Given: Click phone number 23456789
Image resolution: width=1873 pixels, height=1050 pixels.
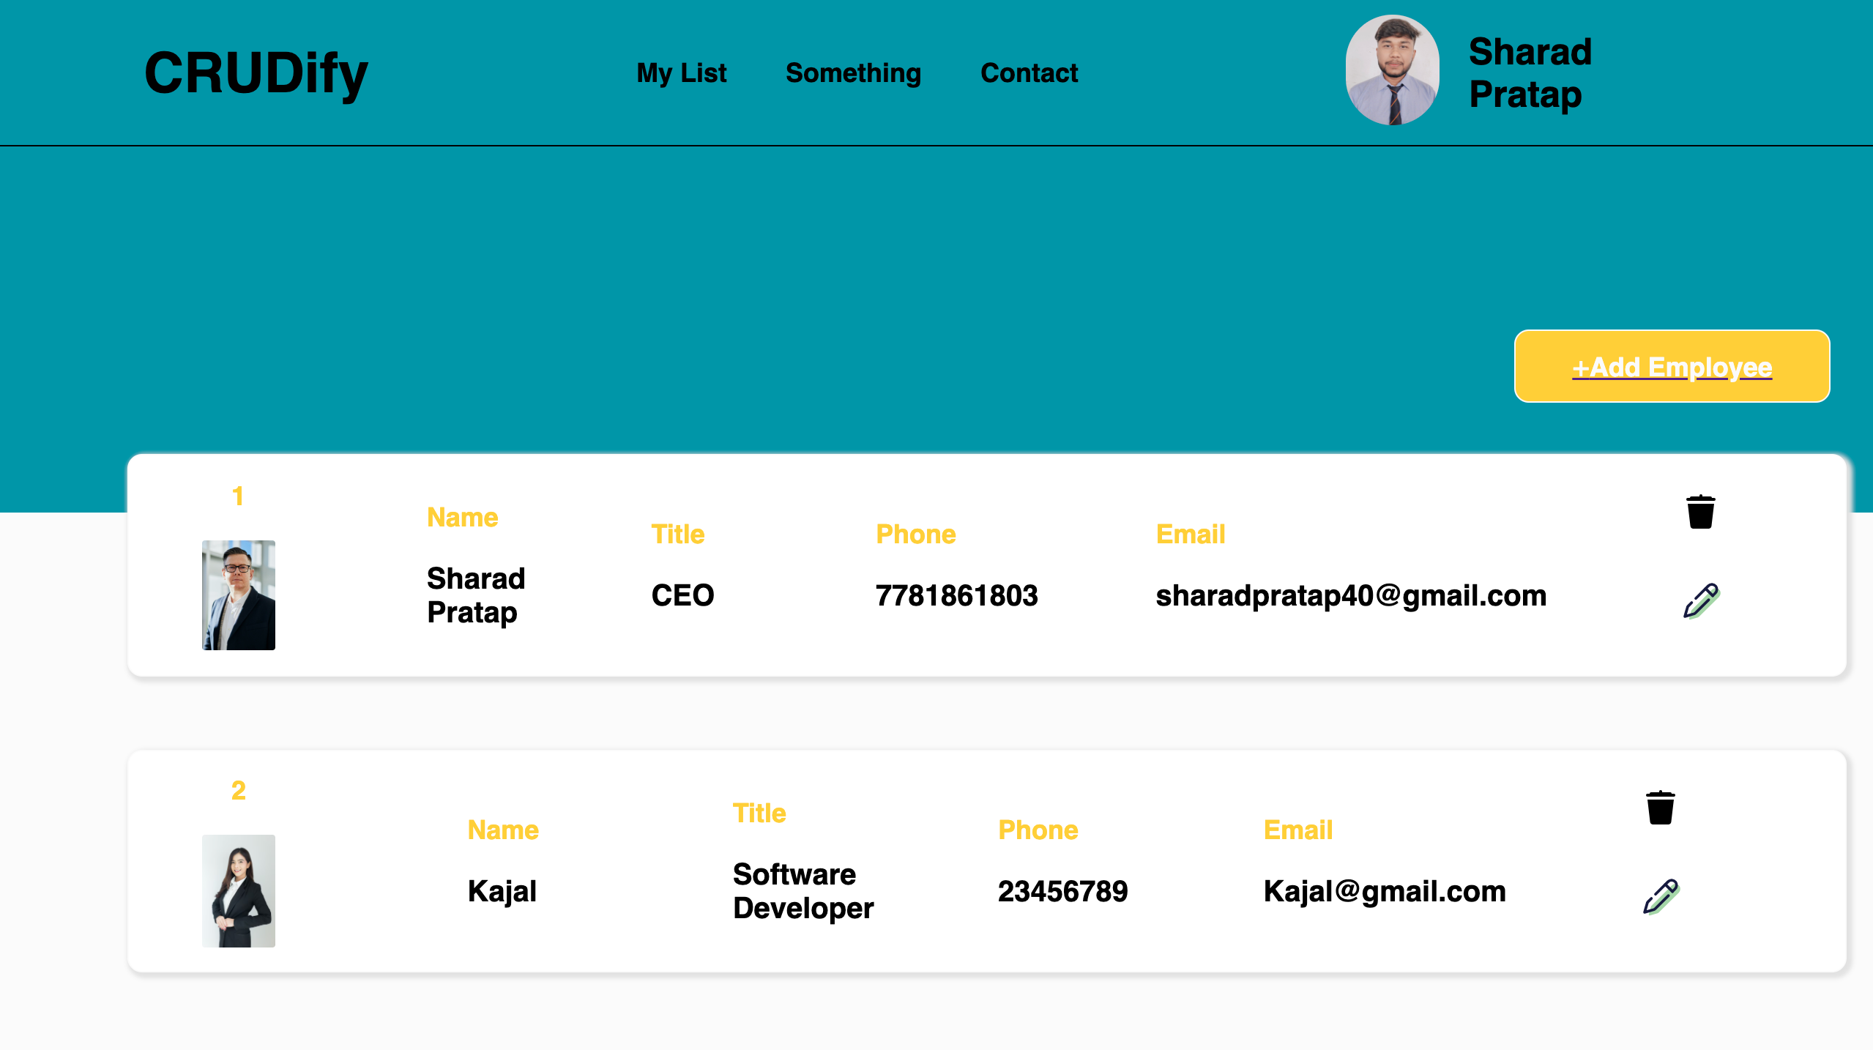Looking at the screenshot, I should click(1062, 891).
